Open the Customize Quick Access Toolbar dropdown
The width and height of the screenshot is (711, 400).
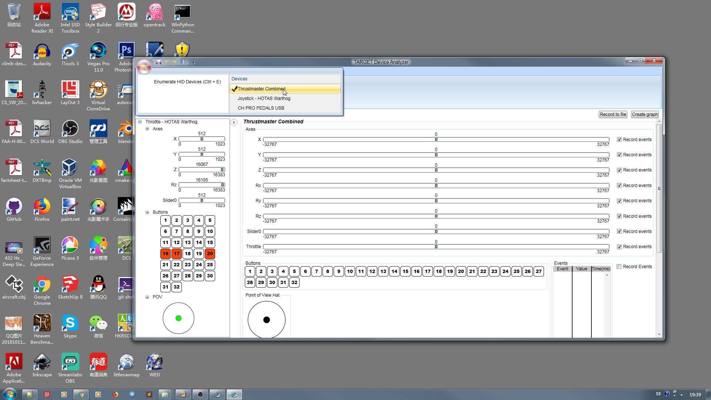tap(194, 62)
